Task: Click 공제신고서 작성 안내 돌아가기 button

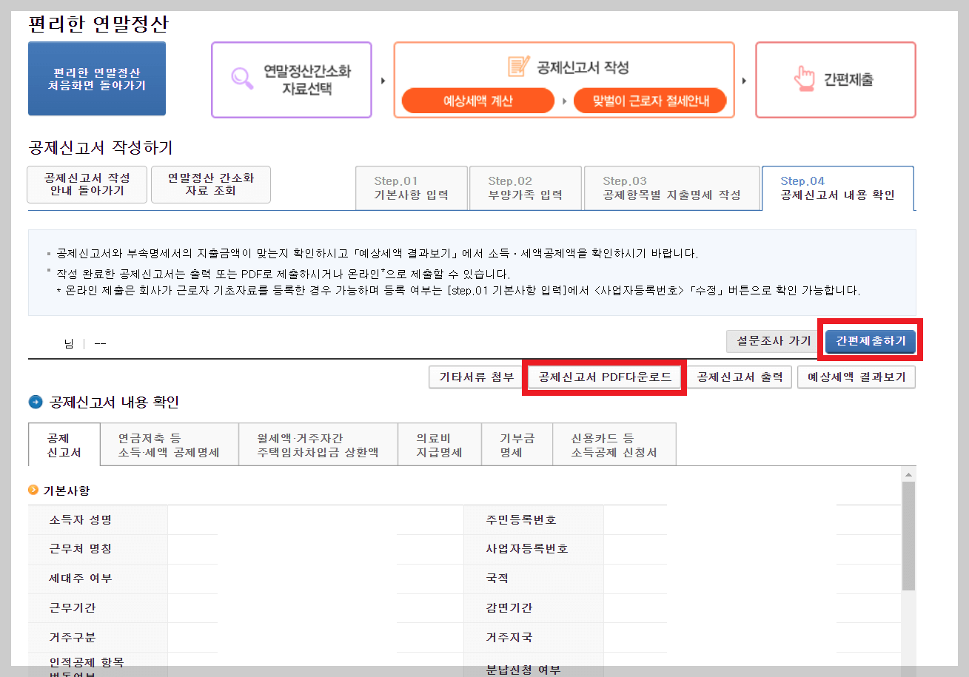Action: [x=87, y=184]
